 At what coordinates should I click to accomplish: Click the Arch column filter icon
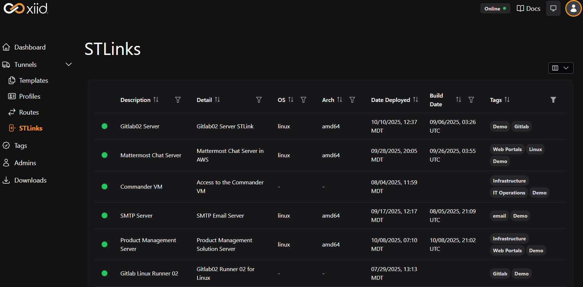(x=352, y=100)
